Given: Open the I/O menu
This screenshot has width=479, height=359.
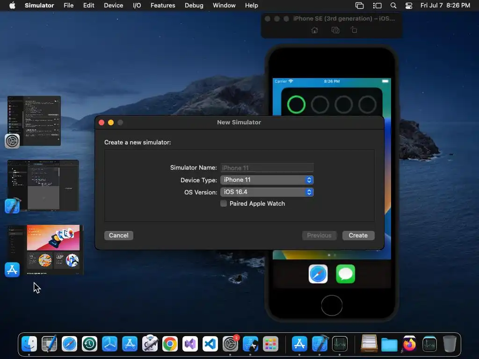Looking at the screenshot, I should [137, 6].
